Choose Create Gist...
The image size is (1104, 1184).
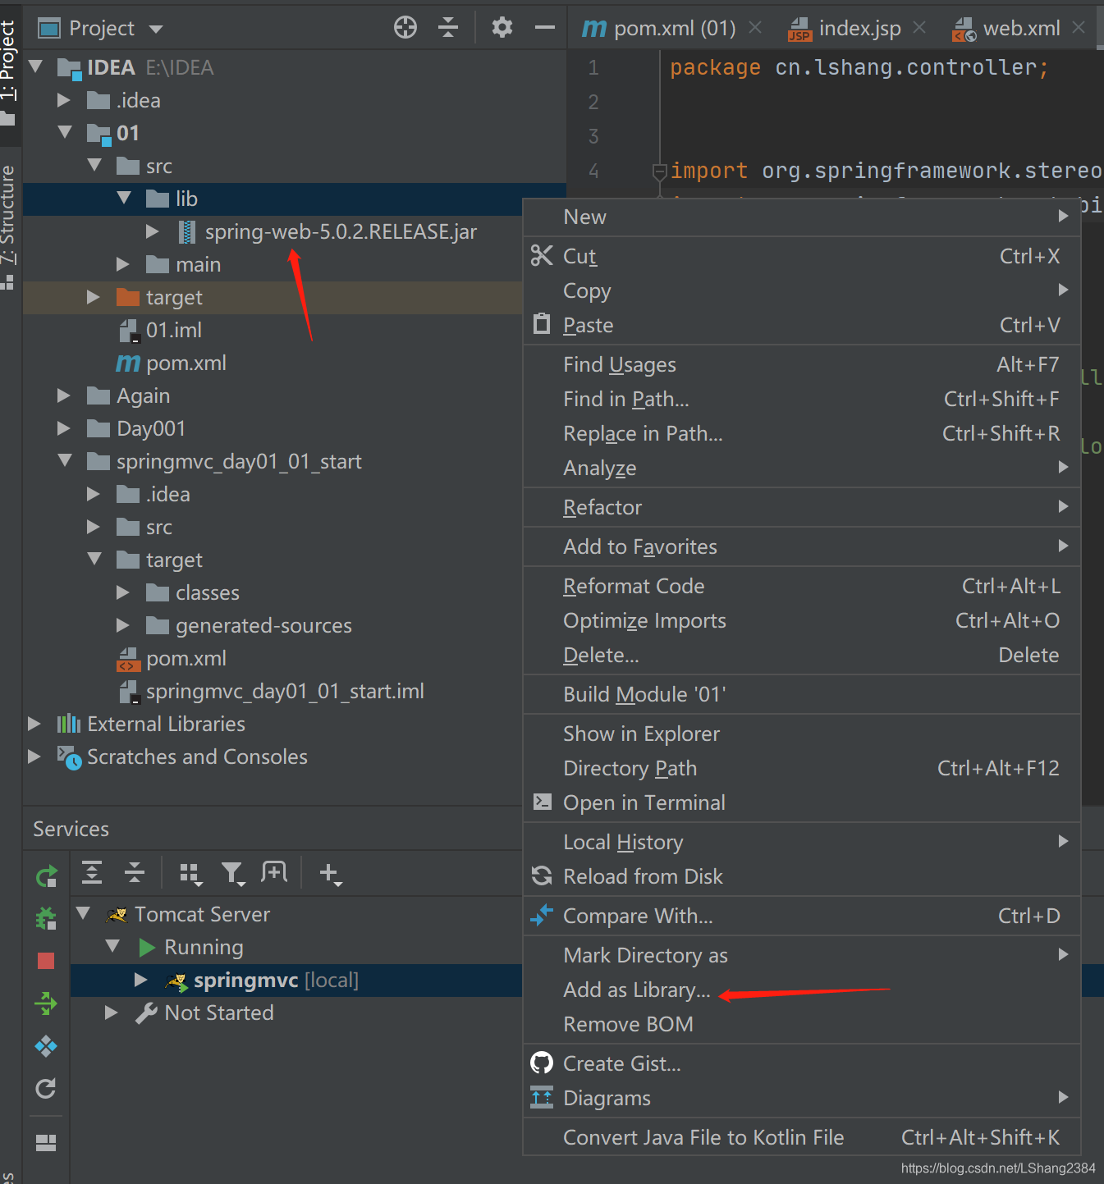(x=802, y=1063)
